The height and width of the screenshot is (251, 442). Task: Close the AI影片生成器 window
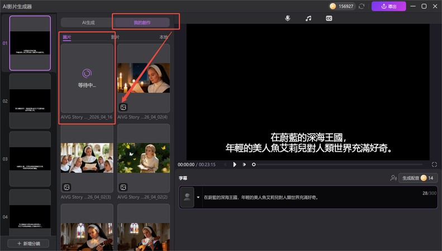point(435,6)
